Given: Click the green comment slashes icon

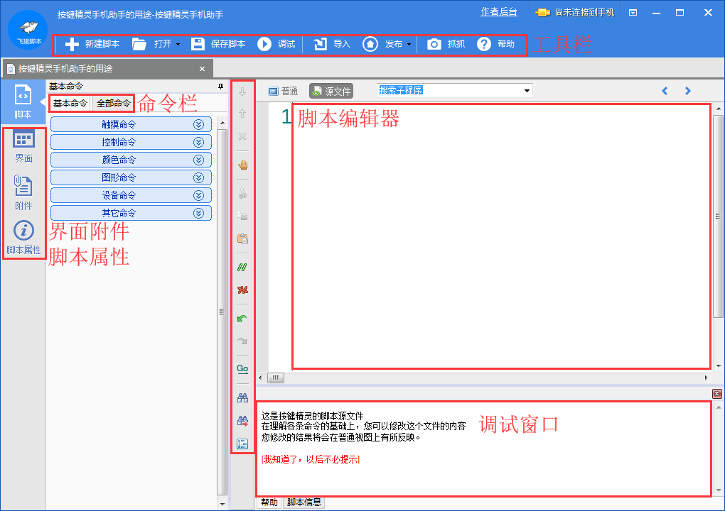Looking at the screenshot, I should click(242, 267).
